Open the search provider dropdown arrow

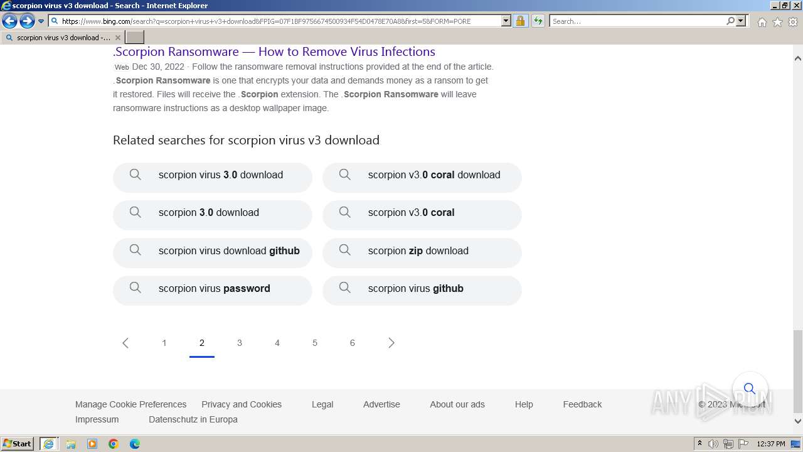[x=741, y=21]
